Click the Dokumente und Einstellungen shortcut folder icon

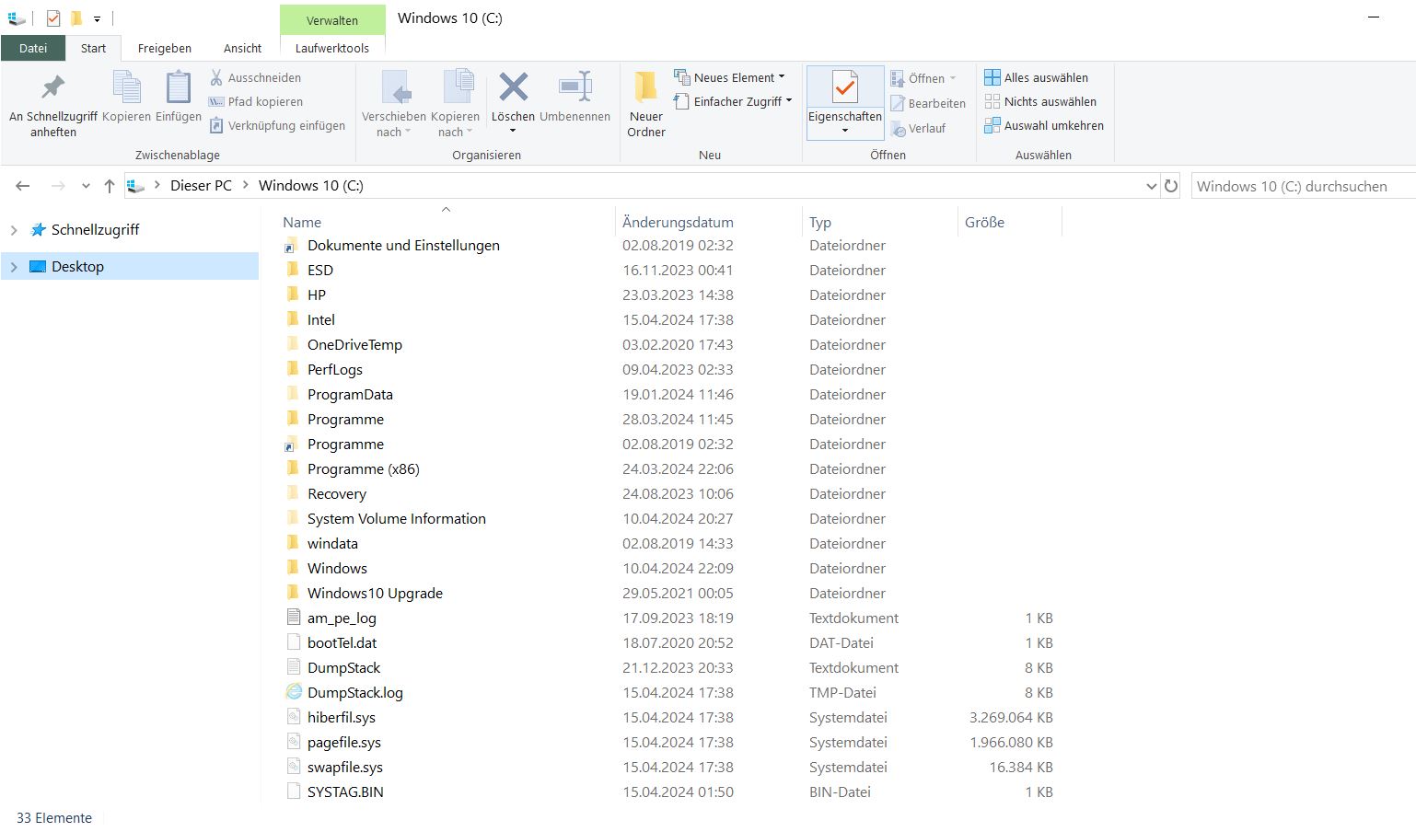click(292, 246)
